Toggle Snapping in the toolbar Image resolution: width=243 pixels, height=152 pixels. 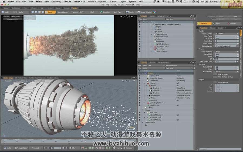click(105, 12)
